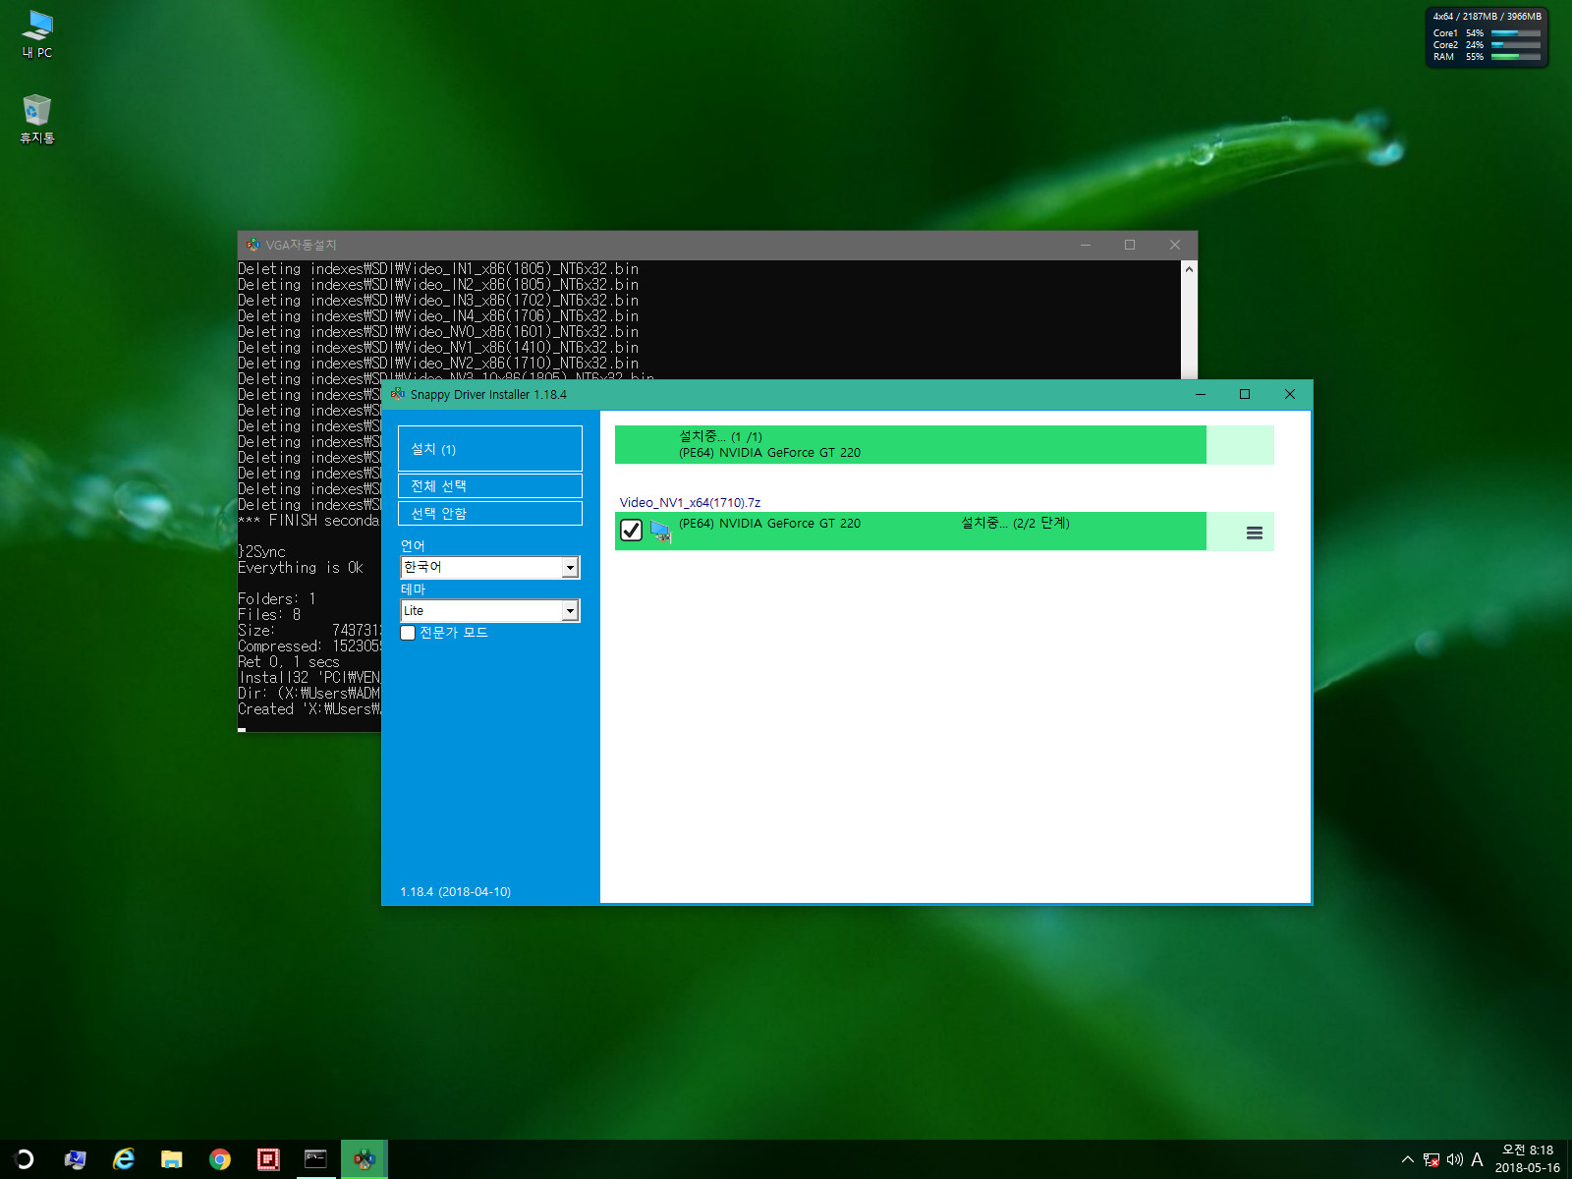Open File Explorer from the taskbar

172,1159
